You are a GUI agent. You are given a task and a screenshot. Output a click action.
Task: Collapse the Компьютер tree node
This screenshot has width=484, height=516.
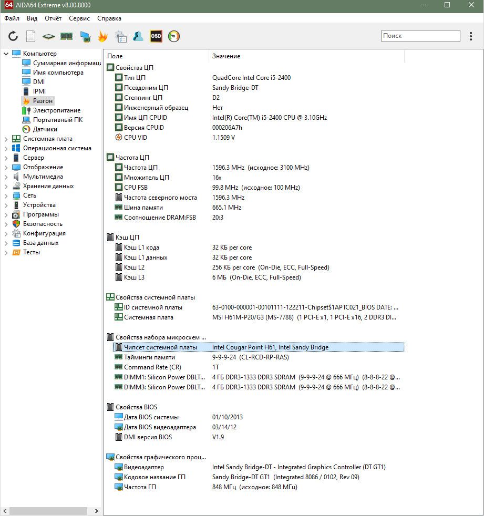[x=6, y=54]
